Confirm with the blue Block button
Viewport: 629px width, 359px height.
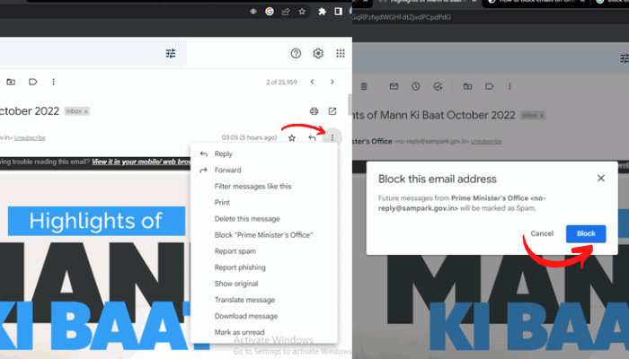point(586,233)
